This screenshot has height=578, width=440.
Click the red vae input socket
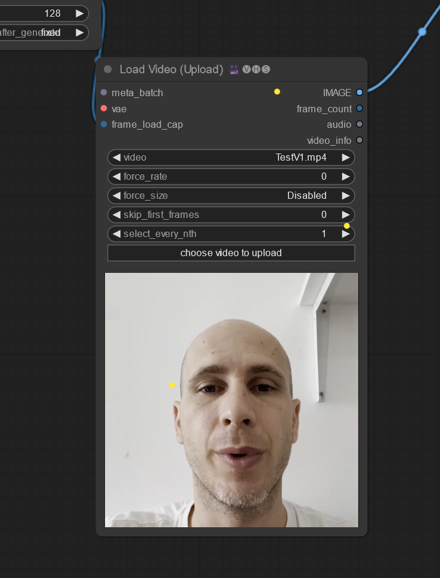104,109
